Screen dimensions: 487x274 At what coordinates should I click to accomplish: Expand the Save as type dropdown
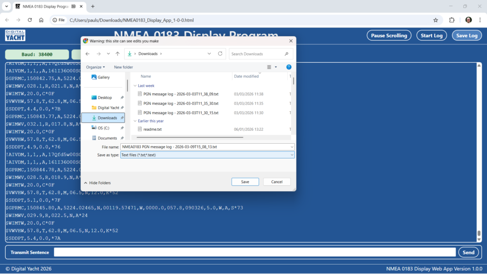pos(291,155)
